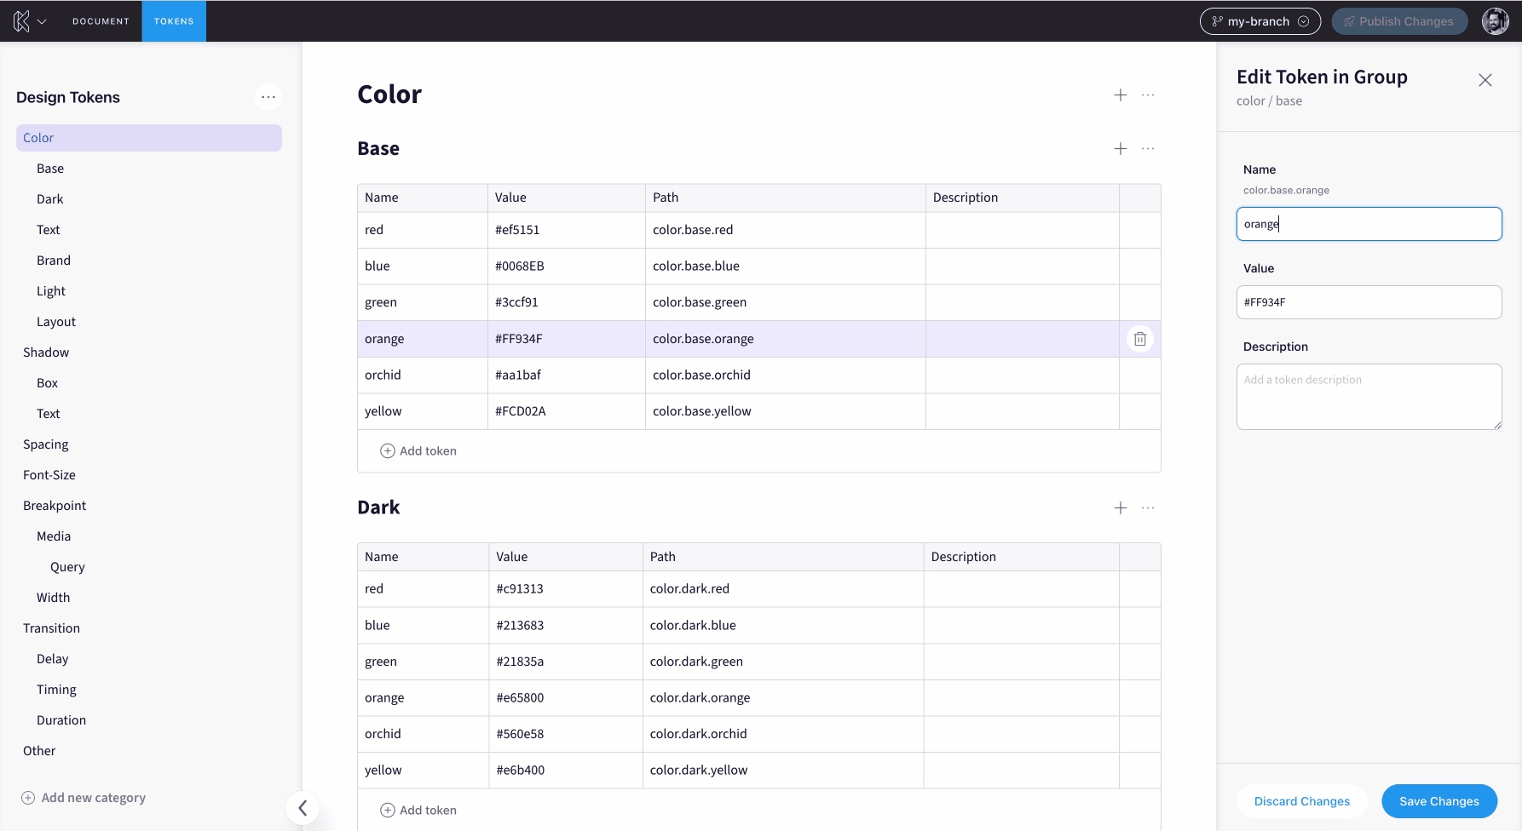The image size is (1522, 831).
Task: Click Save Changes button
Action: click(x=1438, y=801)
